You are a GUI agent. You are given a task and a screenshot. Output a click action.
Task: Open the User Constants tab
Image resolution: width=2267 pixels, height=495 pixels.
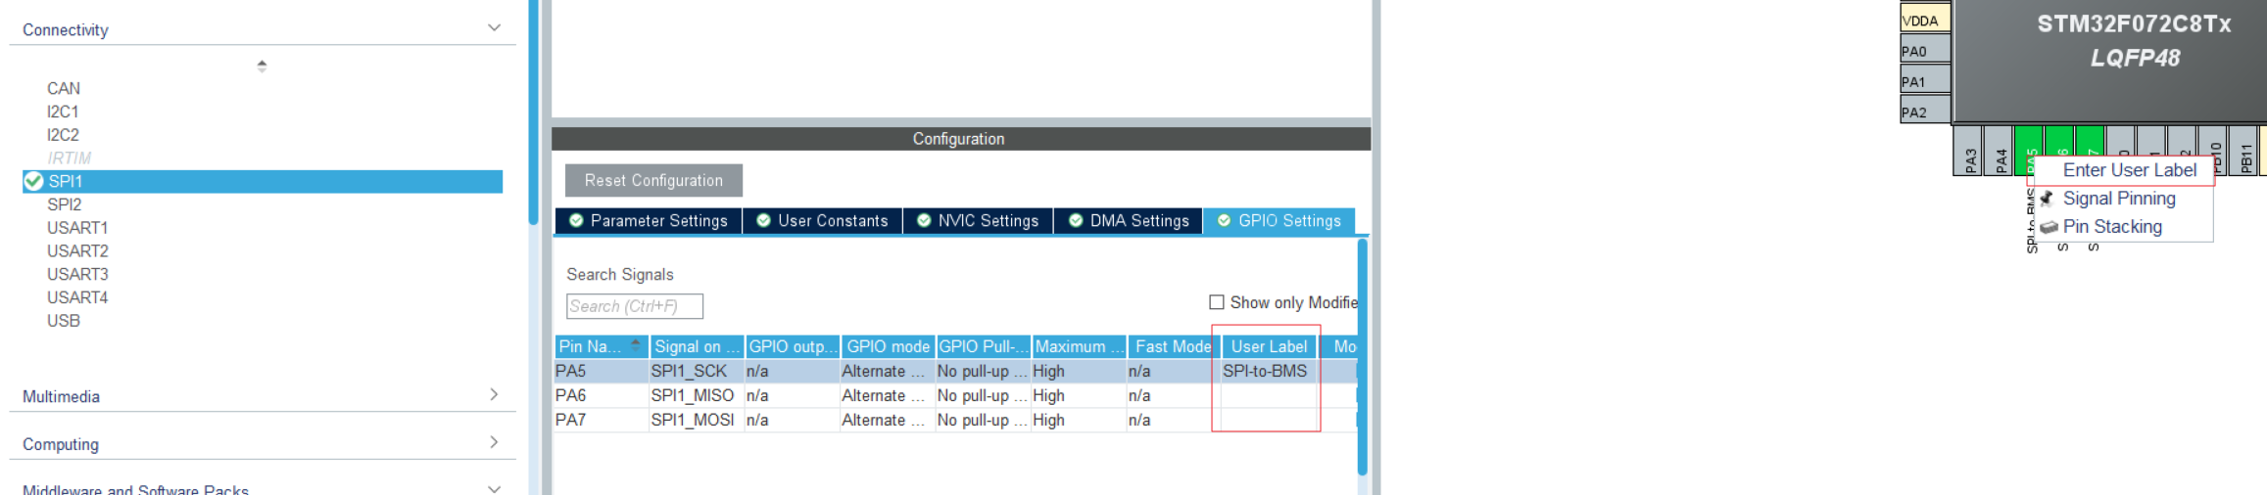[x=822, y=221]
